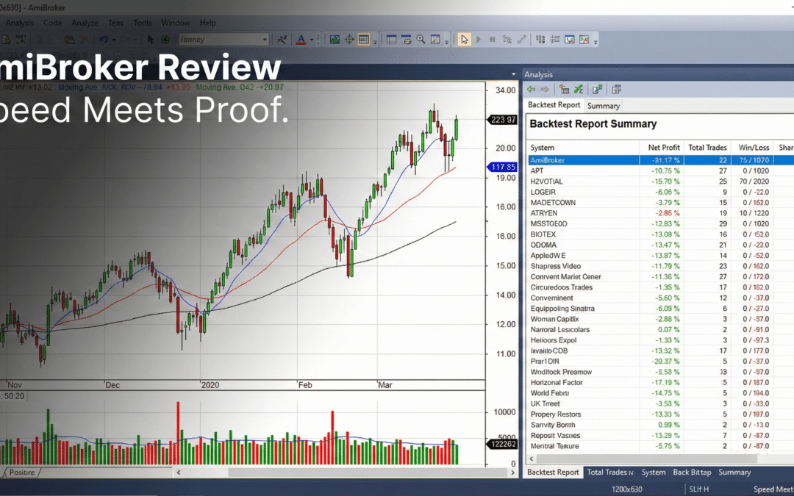
Task: Click the red X delete icon
Action: pyautogui.click(x=85, y=40)
